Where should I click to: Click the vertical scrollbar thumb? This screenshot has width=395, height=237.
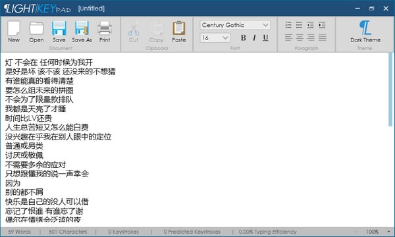[390, 90]
